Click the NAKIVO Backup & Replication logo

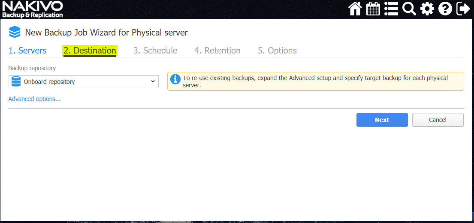point(33,9)
